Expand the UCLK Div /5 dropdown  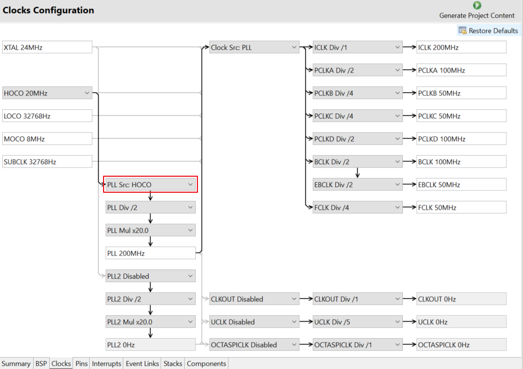click(x=397, y=322)
